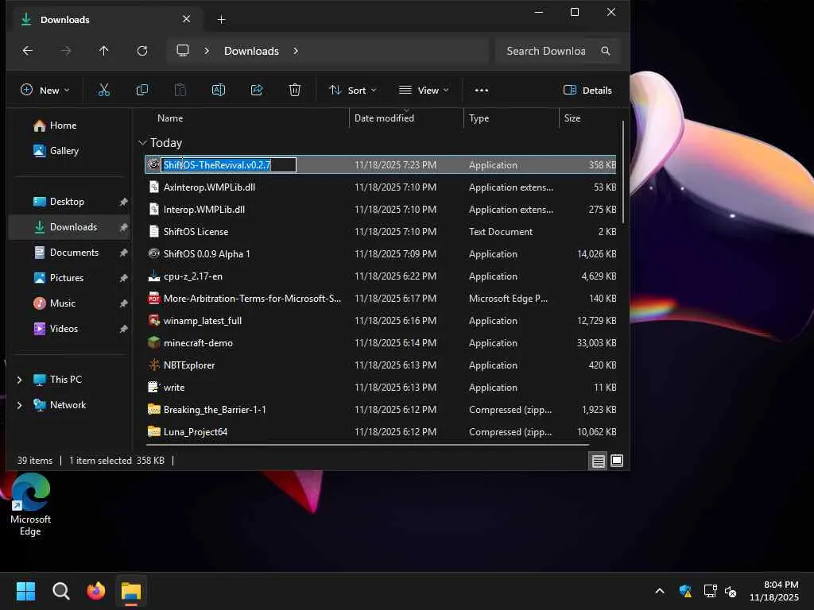Unpin Documents pin icon in sidebar
This screenshot has width=814, height=610.
point(123,253)
